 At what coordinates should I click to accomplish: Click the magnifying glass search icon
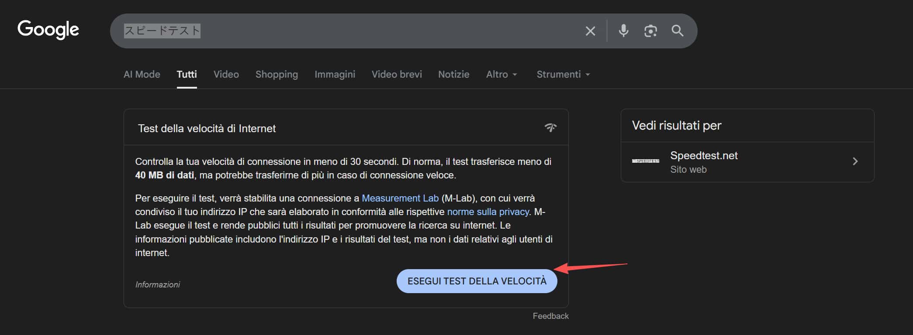(677, 31)
